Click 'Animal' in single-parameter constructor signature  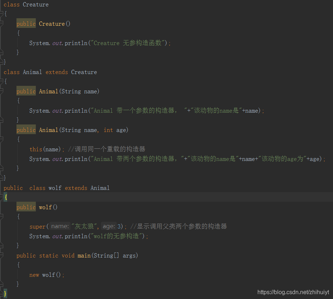click(49, 92)
